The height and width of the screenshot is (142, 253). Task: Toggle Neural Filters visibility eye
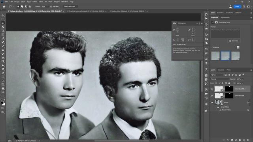pos(221,110)
